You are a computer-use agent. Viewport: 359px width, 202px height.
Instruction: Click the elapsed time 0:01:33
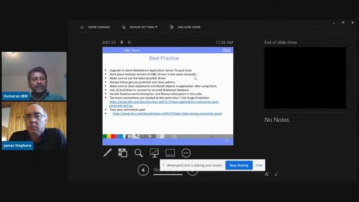[x=109, y=43]
